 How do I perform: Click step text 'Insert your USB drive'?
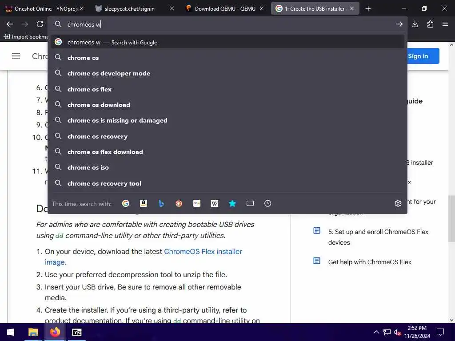80,287
